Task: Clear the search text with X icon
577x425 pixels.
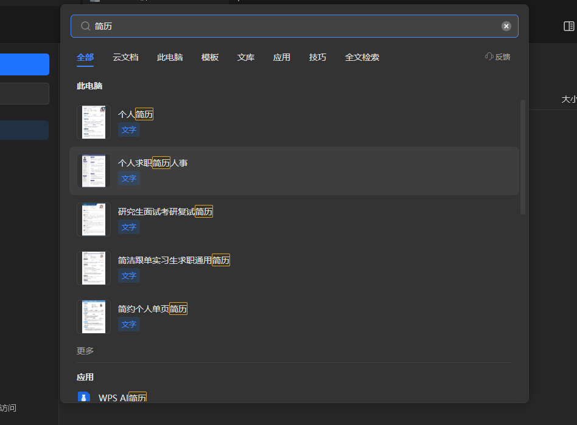Action: (506, 26)
